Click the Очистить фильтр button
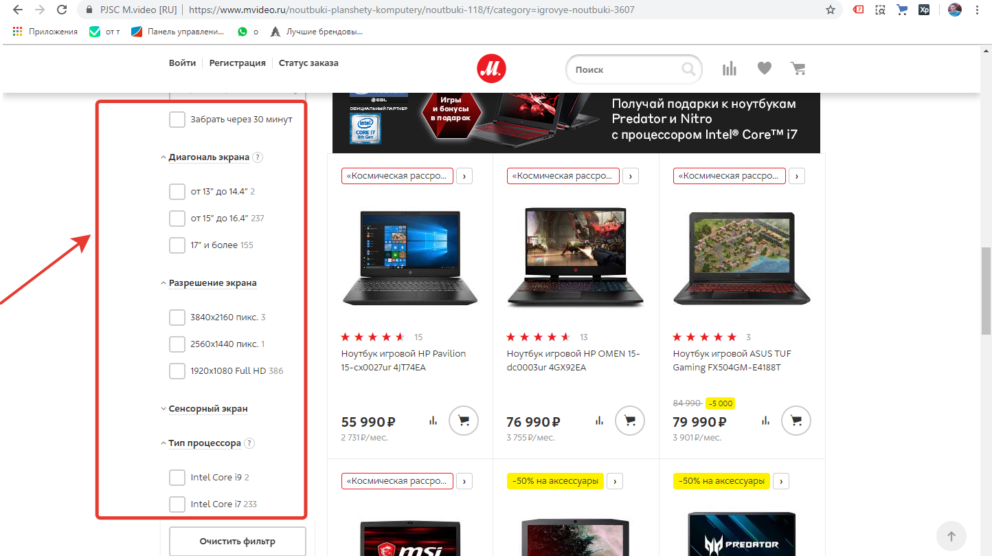Screen dimensions: 992x556 (238, 542)
